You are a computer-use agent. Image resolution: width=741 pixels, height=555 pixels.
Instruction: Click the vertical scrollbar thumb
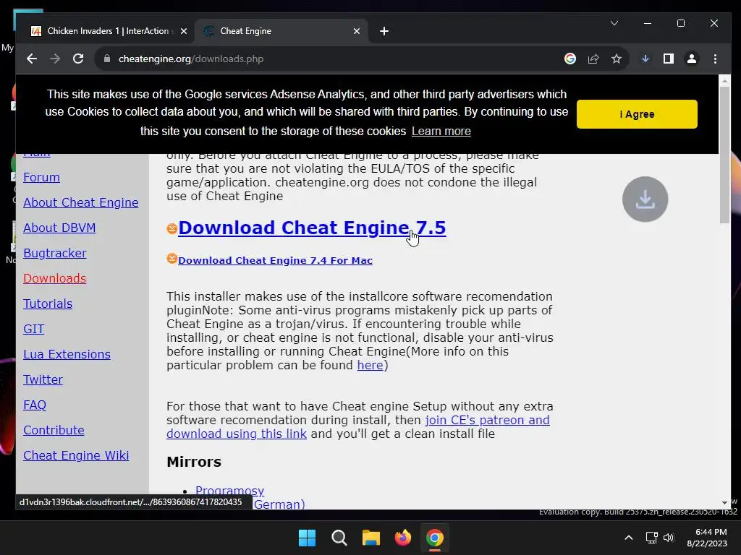(x=724, y=155)
